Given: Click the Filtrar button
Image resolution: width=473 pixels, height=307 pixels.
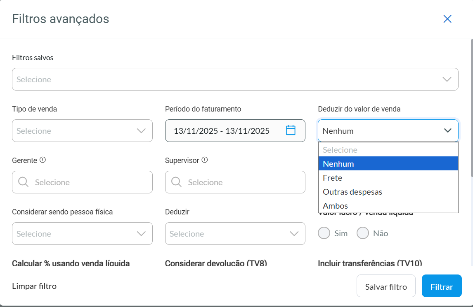Looking at the screenshot, I should (x=442, y=286).
